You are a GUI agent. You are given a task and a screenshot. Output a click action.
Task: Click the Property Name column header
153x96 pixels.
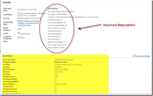coord(9,62)
